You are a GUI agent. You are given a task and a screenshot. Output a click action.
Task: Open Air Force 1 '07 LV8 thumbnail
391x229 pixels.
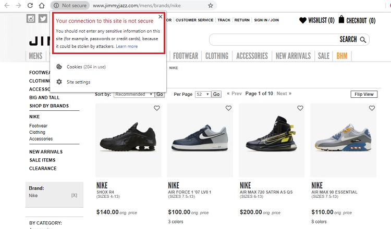(201, 140)
